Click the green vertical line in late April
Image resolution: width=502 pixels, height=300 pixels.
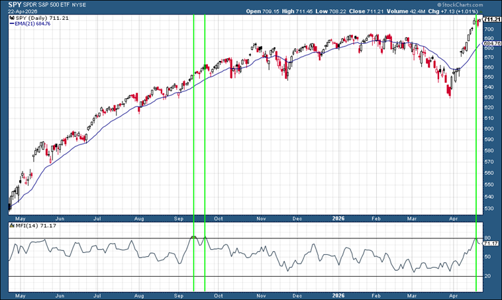coord(476,132)
